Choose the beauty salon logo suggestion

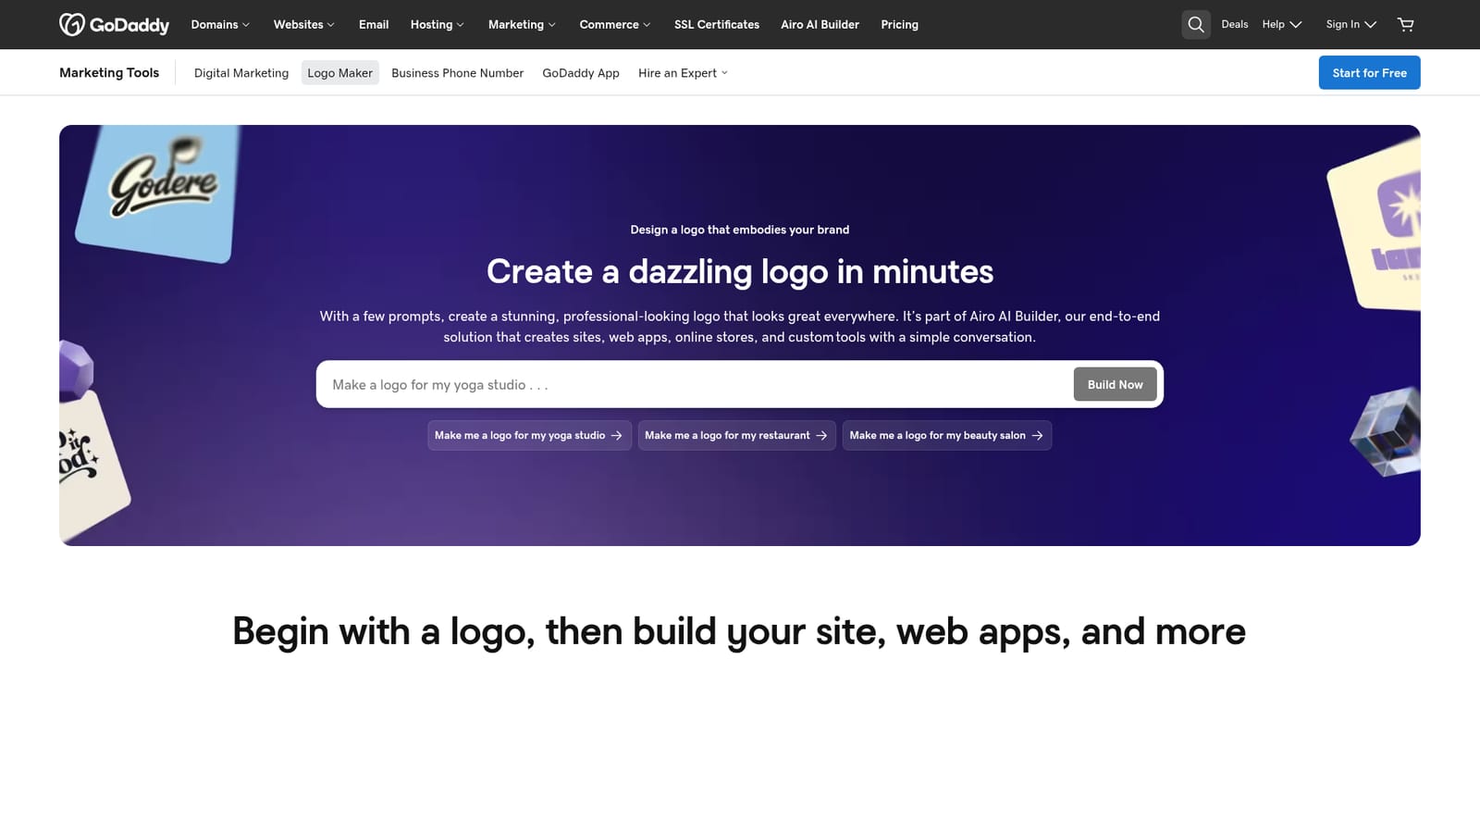click(946, 435)
